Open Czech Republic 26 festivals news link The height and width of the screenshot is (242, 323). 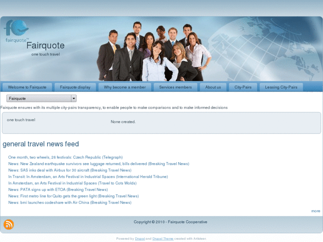(65, 157)
